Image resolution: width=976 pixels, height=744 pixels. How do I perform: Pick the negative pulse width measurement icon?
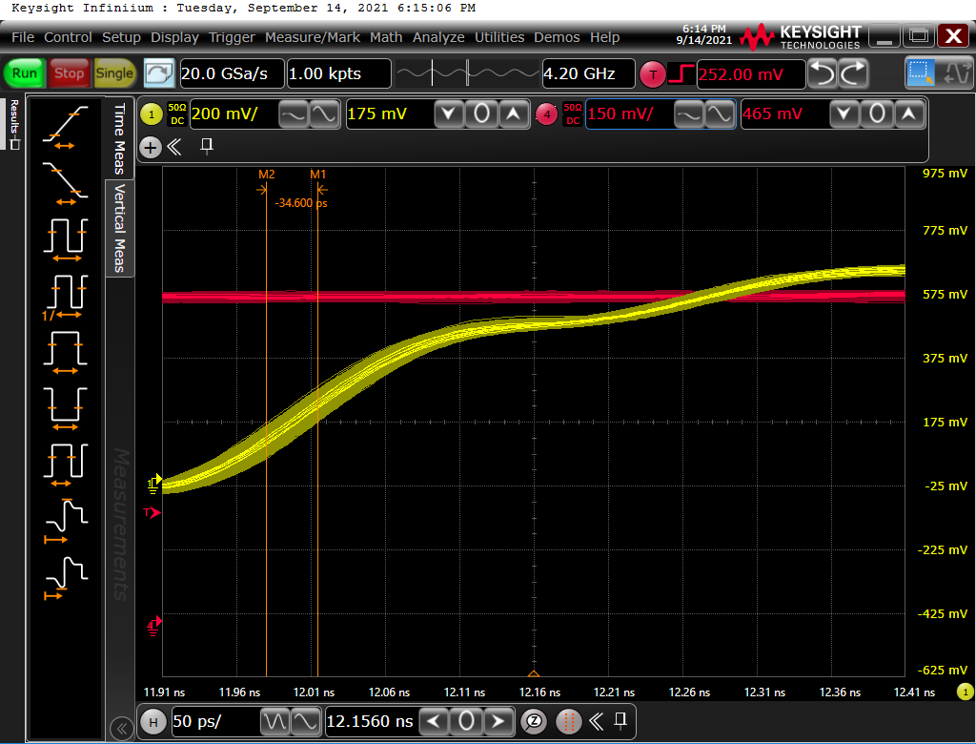(x=65, y=404)
